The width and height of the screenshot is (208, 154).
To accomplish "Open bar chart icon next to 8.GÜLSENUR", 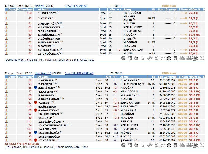I will [7, 106].
